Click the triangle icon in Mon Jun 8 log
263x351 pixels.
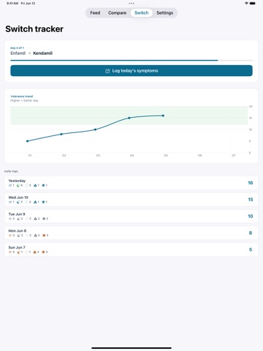tap(36, 235)
